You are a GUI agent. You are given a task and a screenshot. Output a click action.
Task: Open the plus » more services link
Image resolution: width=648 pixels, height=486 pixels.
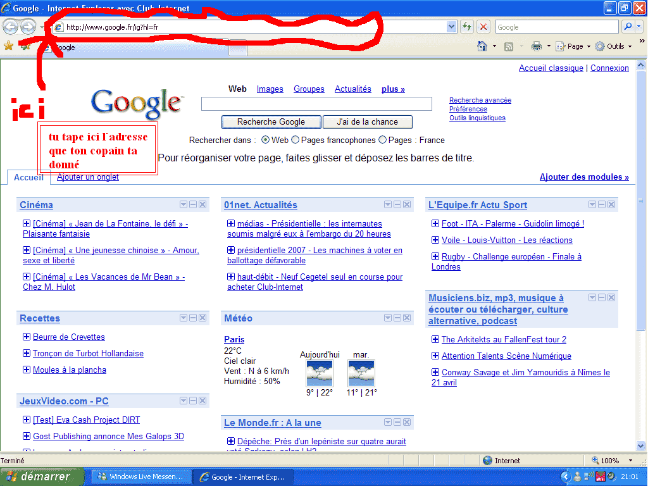393,89
